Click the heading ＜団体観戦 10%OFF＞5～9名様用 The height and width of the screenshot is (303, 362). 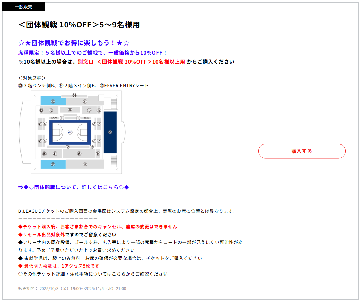79,25
